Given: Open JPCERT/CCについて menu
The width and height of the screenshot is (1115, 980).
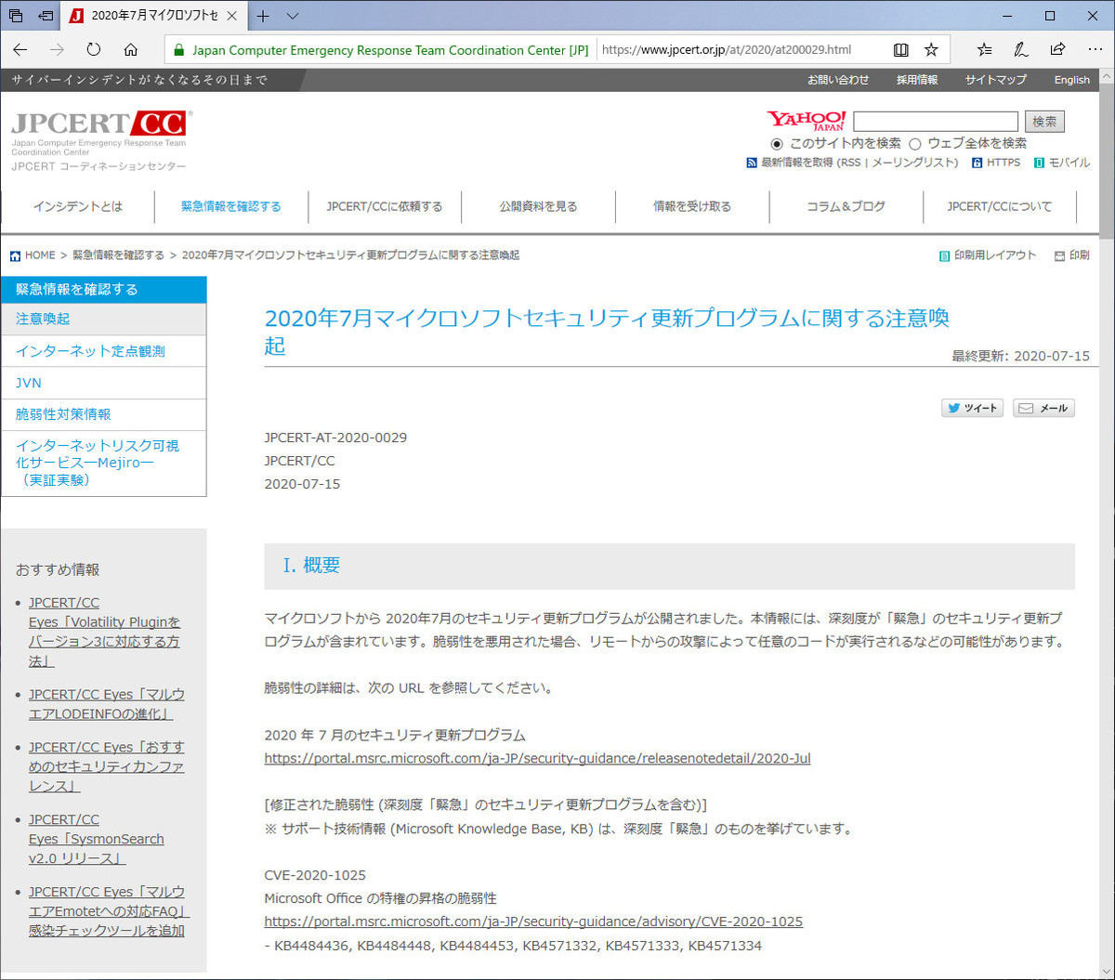Looking at the screenshot, I should [1000, 206].
